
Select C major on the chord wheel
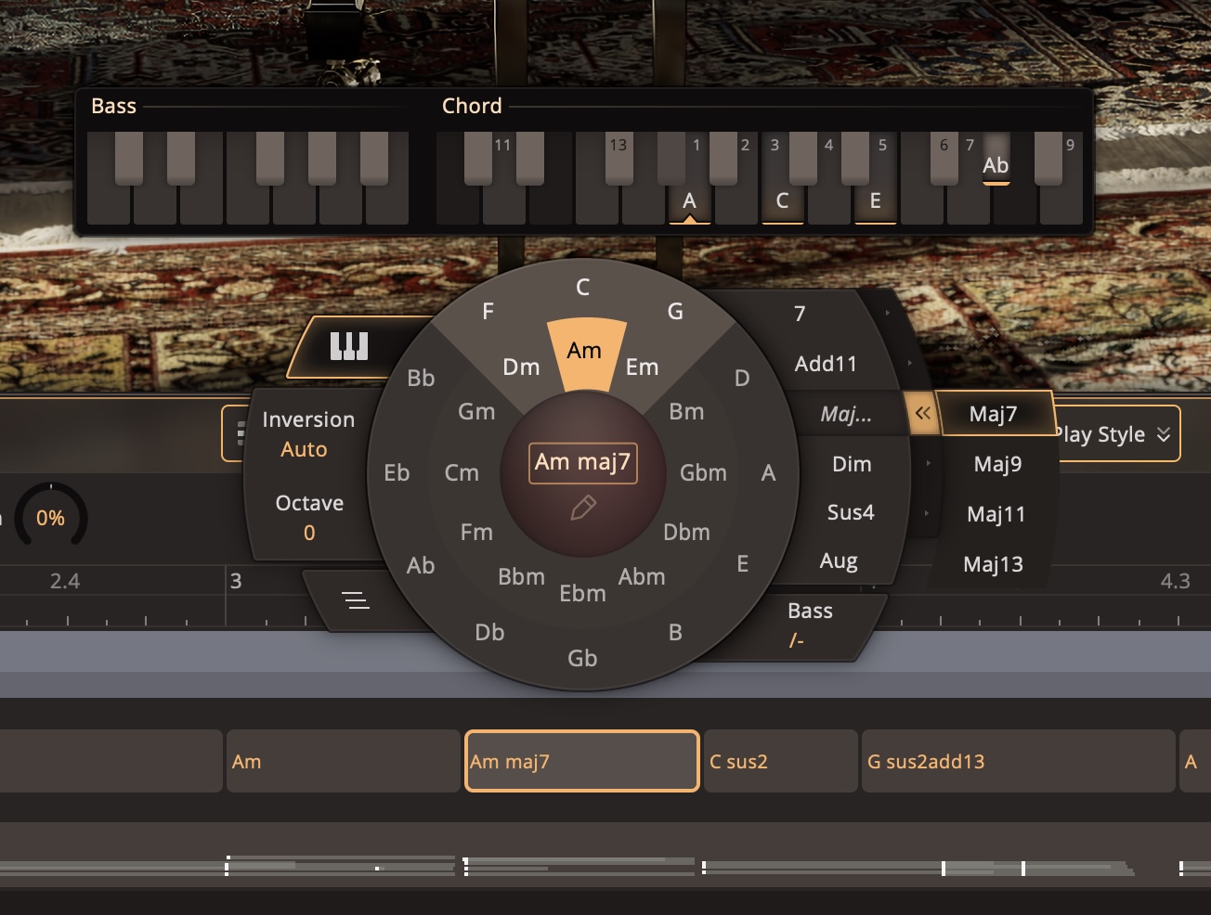583,288
